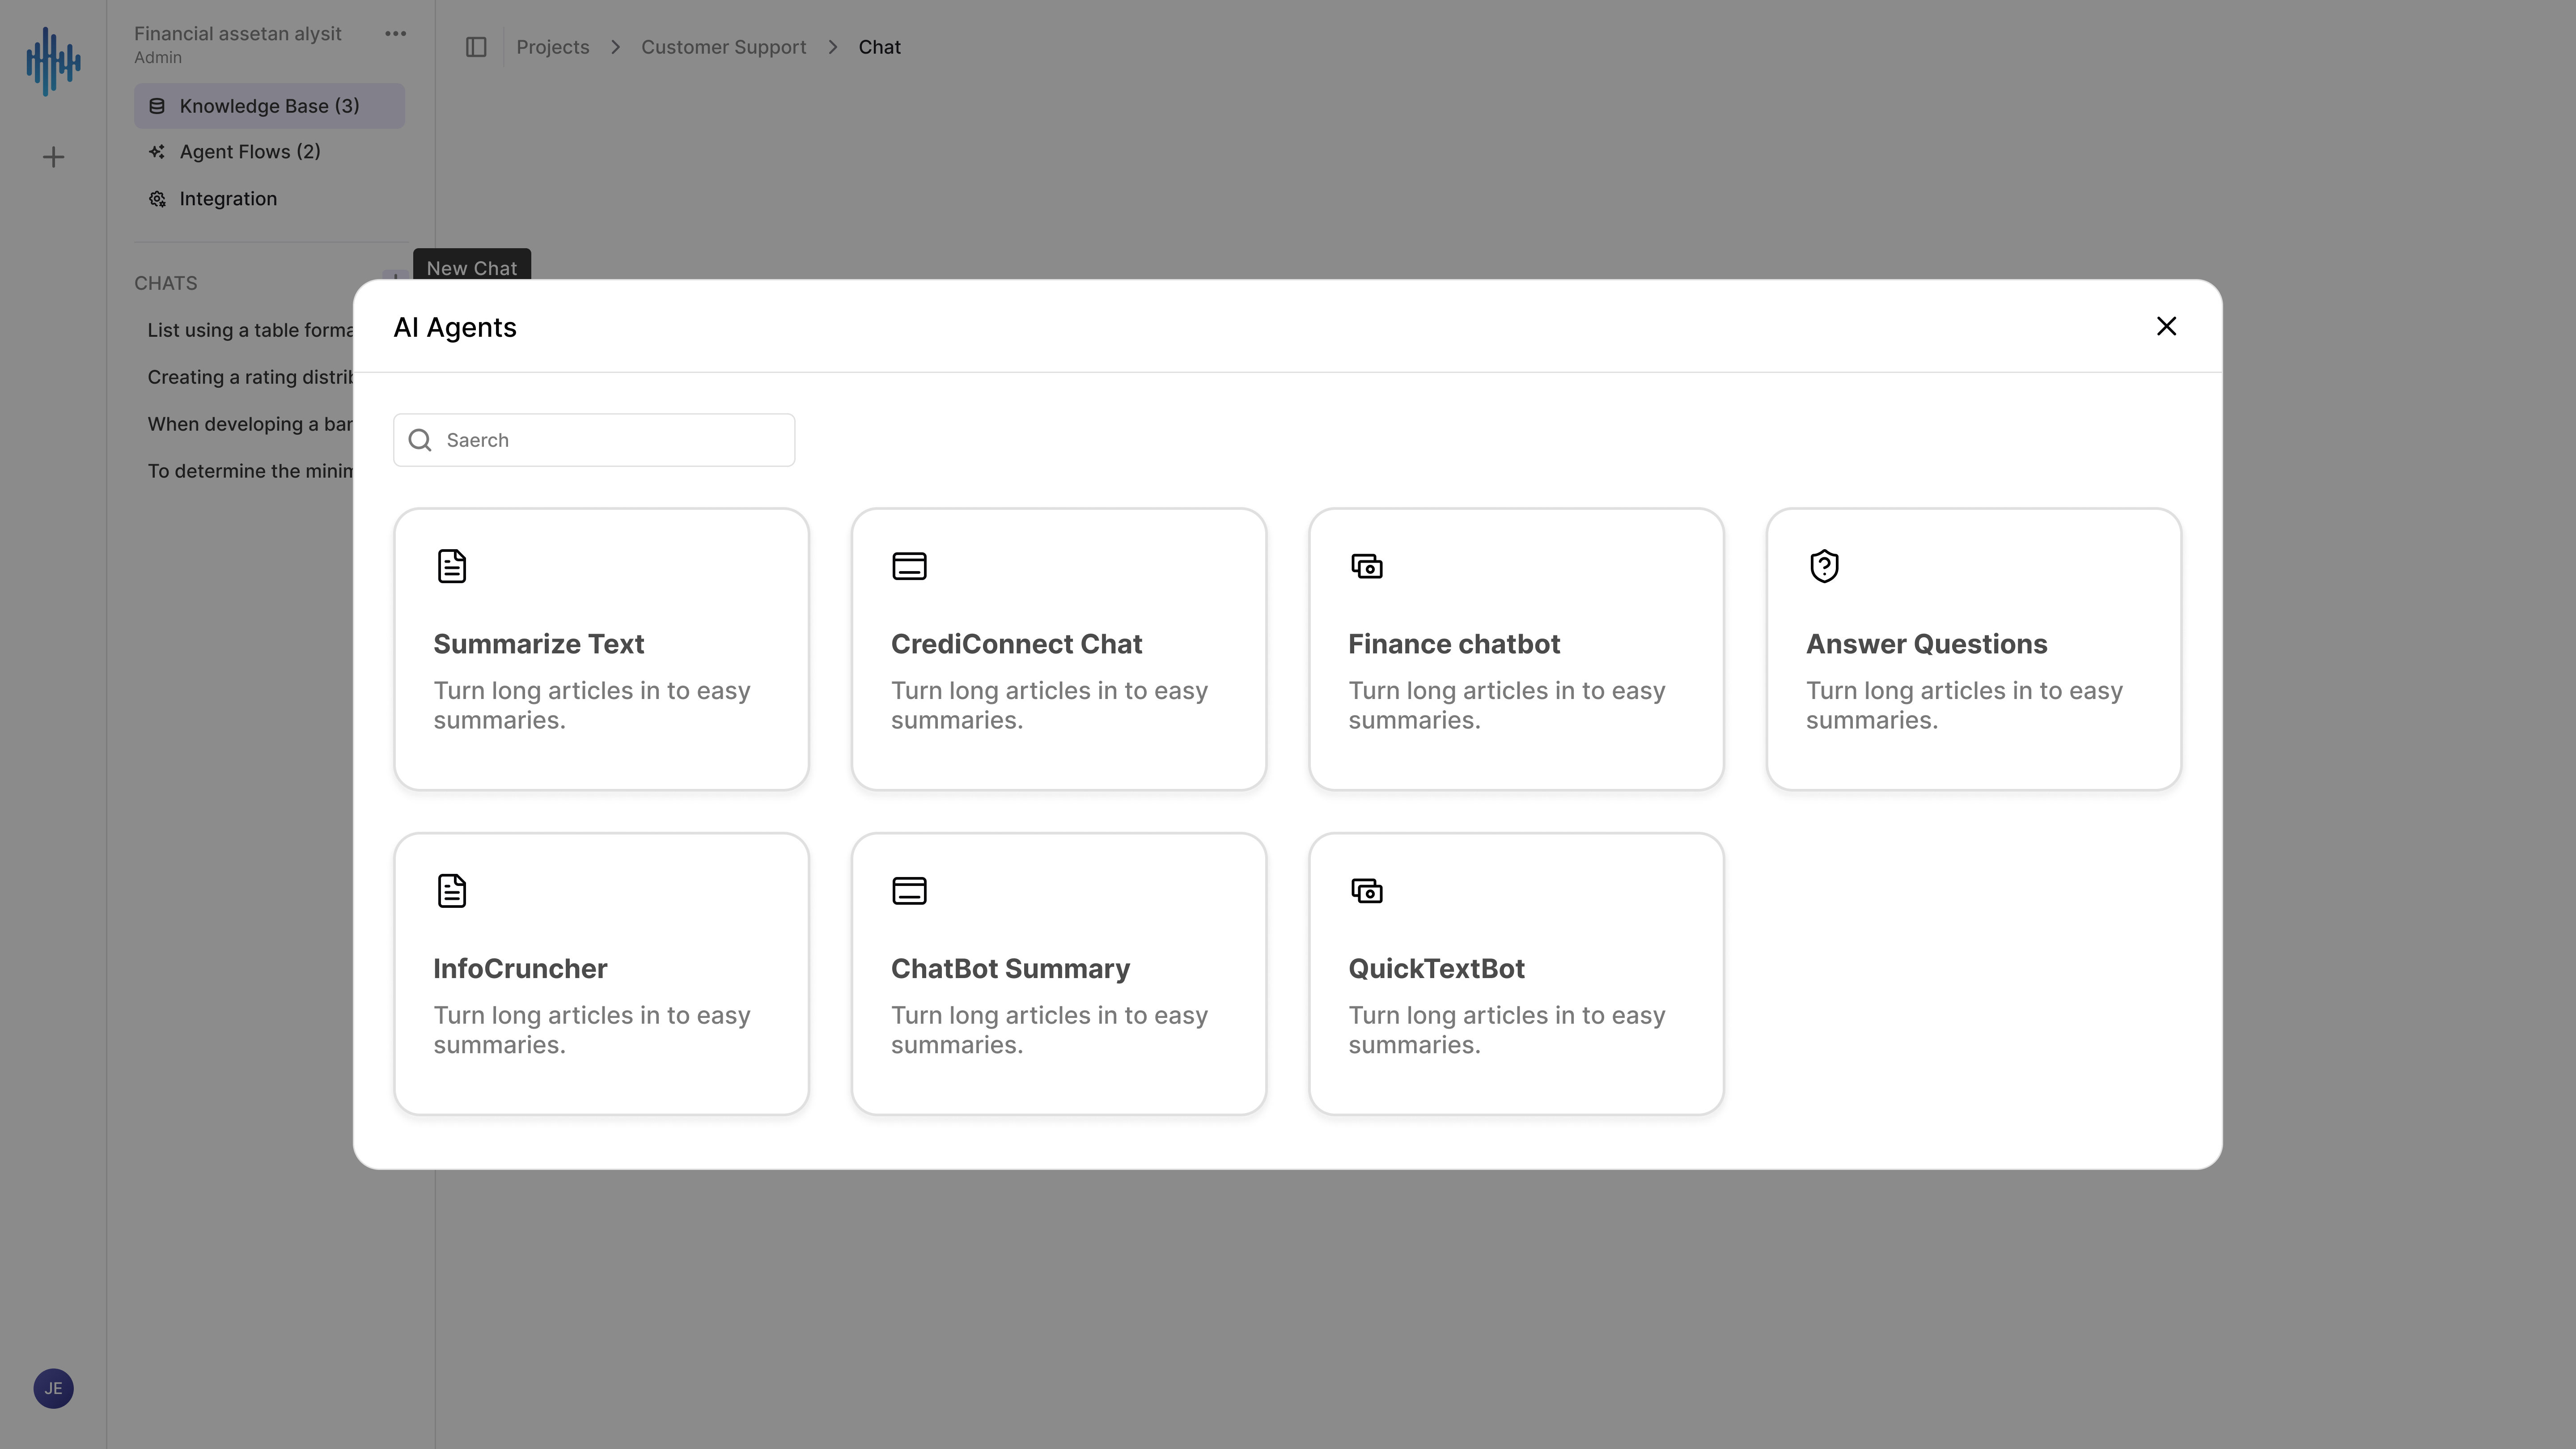Click the Finance chatbot banknote icon
This screenshot has width=2576, height=1449.
[x=1367, y=566]
